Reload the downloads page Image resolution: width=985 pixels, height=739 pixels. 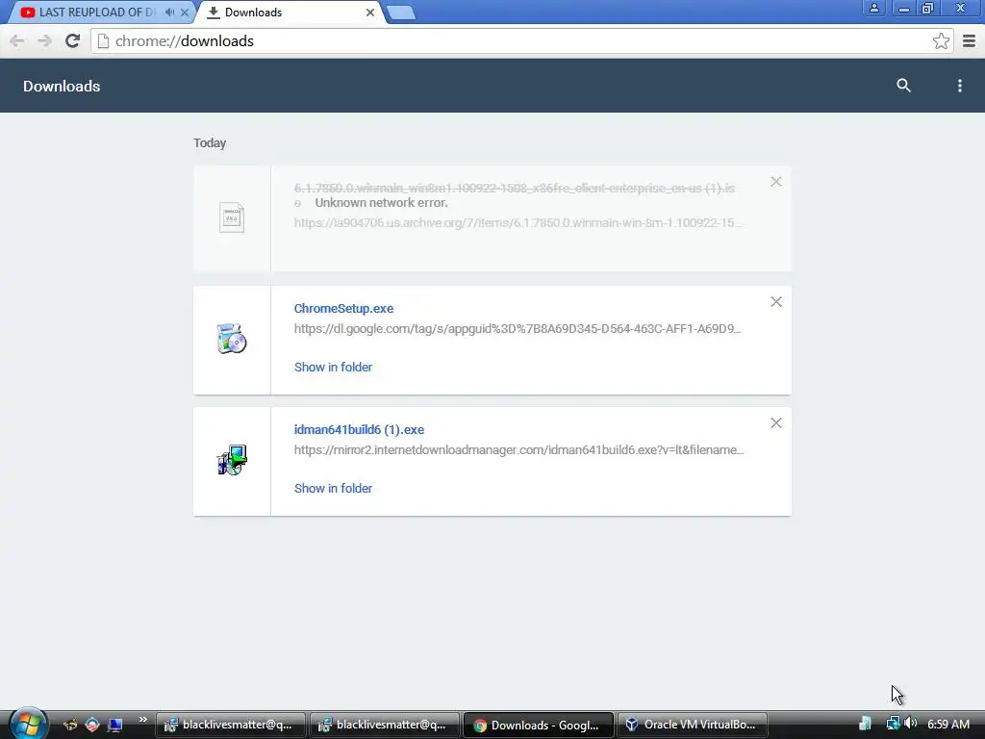tap(73, 40)
